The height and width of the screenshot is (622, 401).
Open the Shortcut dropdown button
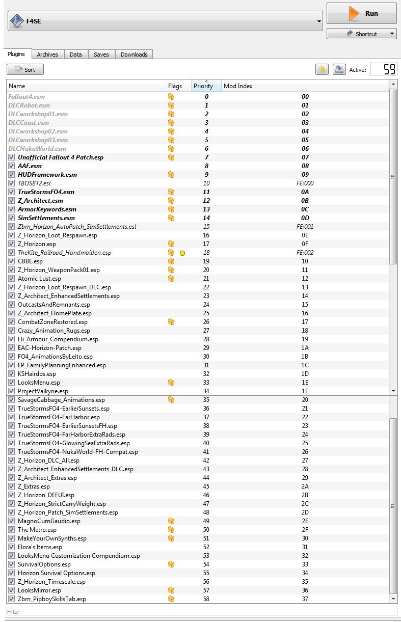point(361,34)
